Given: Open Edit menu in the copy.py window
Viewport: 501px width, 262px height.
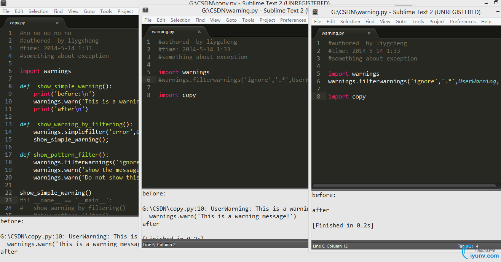Looking at the screenshot, I should (x=19, y=11).
